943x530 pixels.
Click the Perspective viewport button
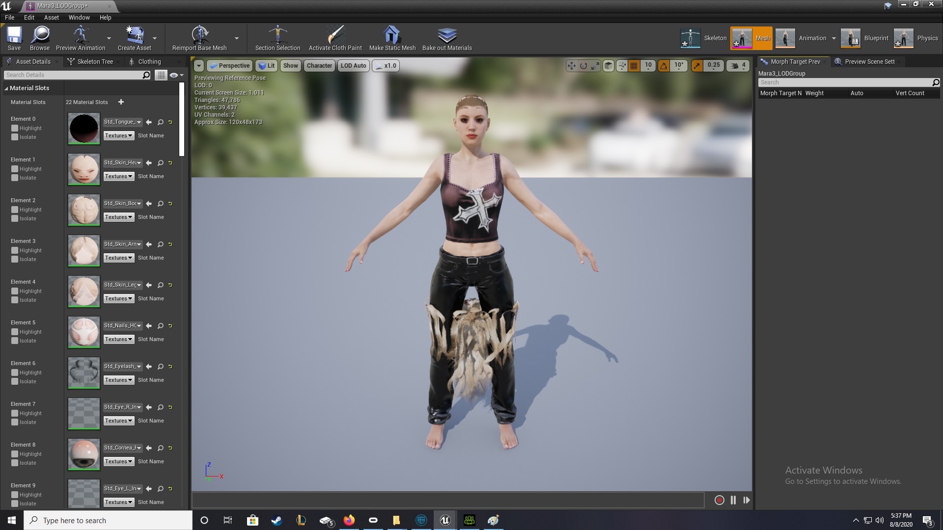tap(229, 66)
